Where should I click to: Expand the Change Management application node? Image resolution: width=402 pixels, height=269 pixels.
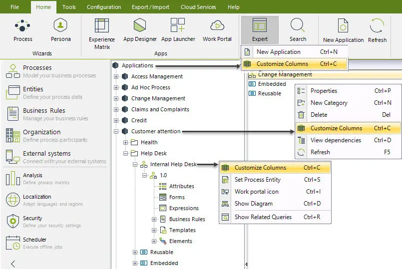point(116,99)
